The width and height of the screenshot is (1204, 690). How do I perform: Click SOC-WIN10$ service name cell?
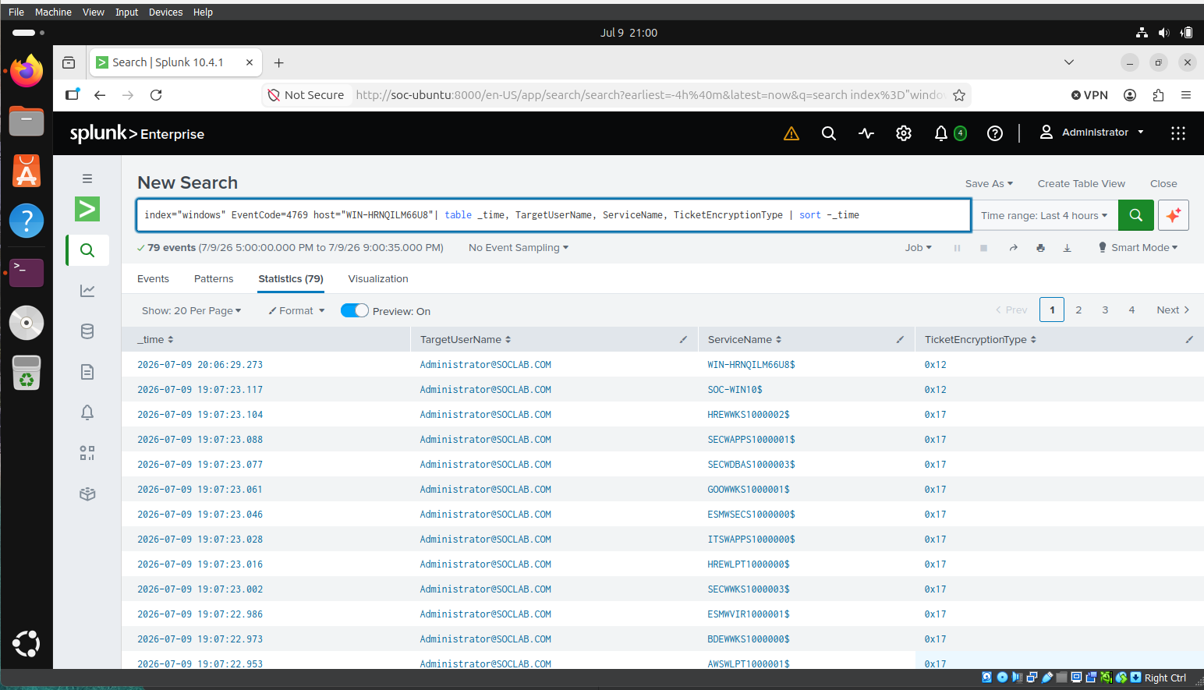pos(735,389)
